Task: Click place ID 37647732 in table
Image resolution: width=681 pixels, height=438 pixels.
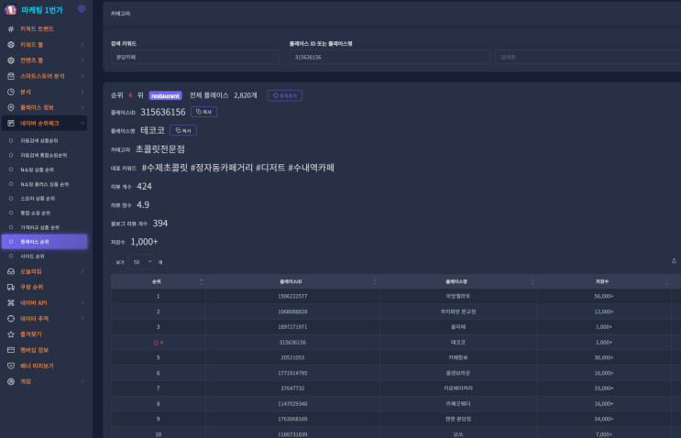Action: (292, 389)
